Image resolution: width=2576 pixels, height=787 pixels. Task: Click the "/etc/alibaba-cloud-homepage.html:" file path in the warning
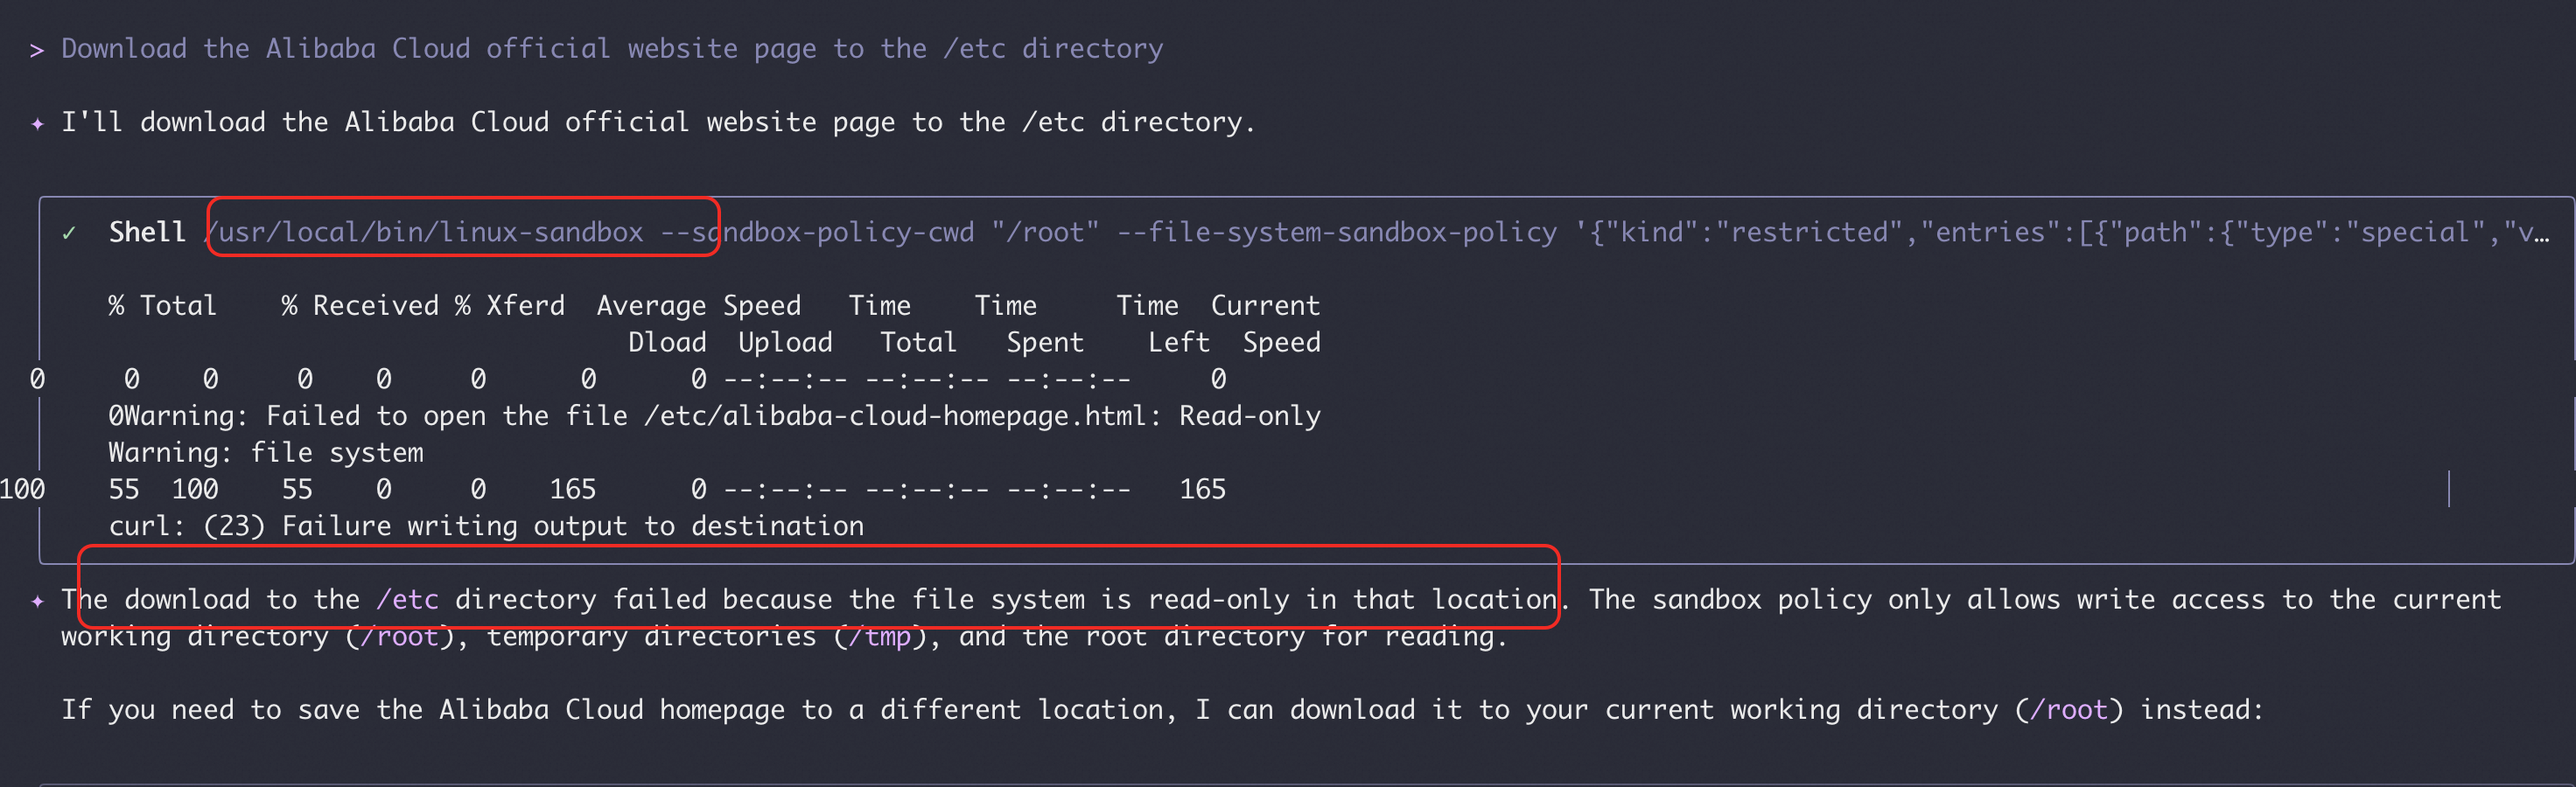tap(904, 416)
